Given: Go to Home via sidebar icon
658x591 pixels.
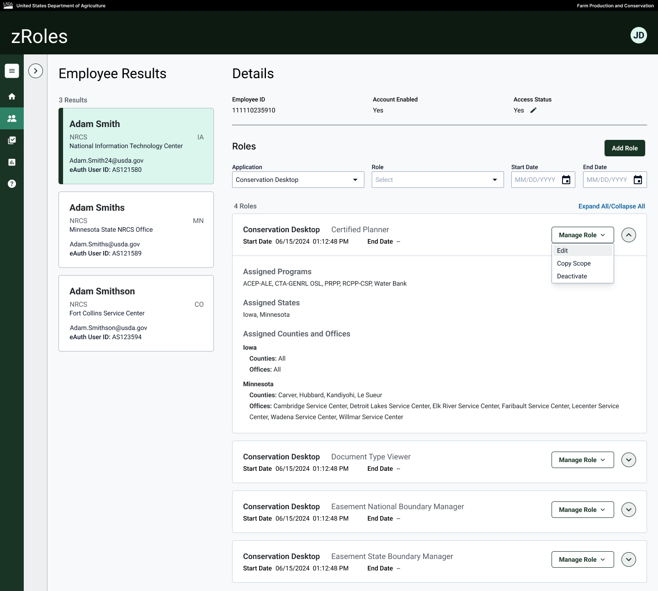Looking at the screenshot, I should pos(12,96).
